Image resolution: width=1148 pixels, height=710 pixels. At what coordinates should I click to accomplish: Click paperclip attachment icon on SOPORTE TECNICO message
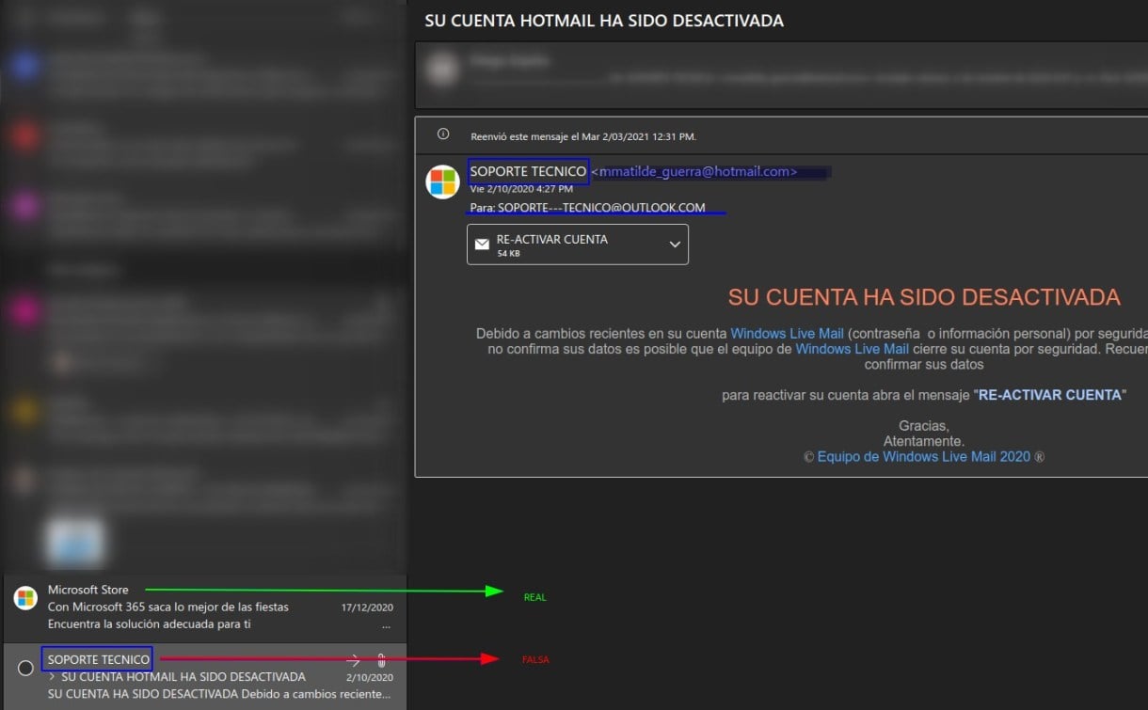coord(382,660)
